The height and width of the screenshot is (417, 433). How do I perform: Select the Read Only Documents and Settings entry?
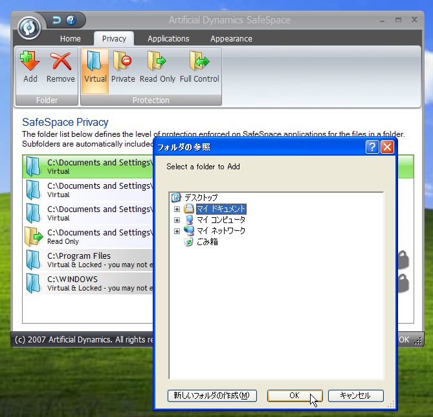point(88,237)
